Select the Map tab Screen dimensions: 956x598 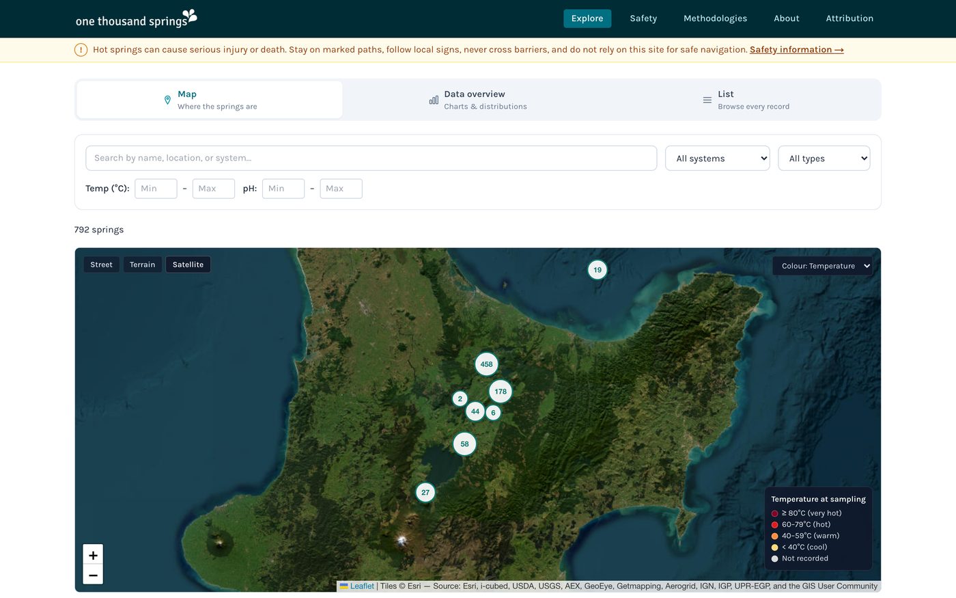[x=210, y=100]
